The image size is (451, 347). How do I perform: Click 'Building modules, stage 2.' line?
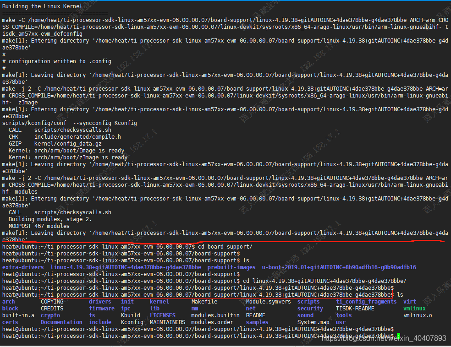coord(50,219)
